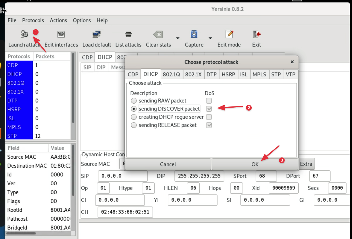Expand the Capture dropdown arrow
The width and height of the screenshot is (352, 239).
[x=210, y=38]
